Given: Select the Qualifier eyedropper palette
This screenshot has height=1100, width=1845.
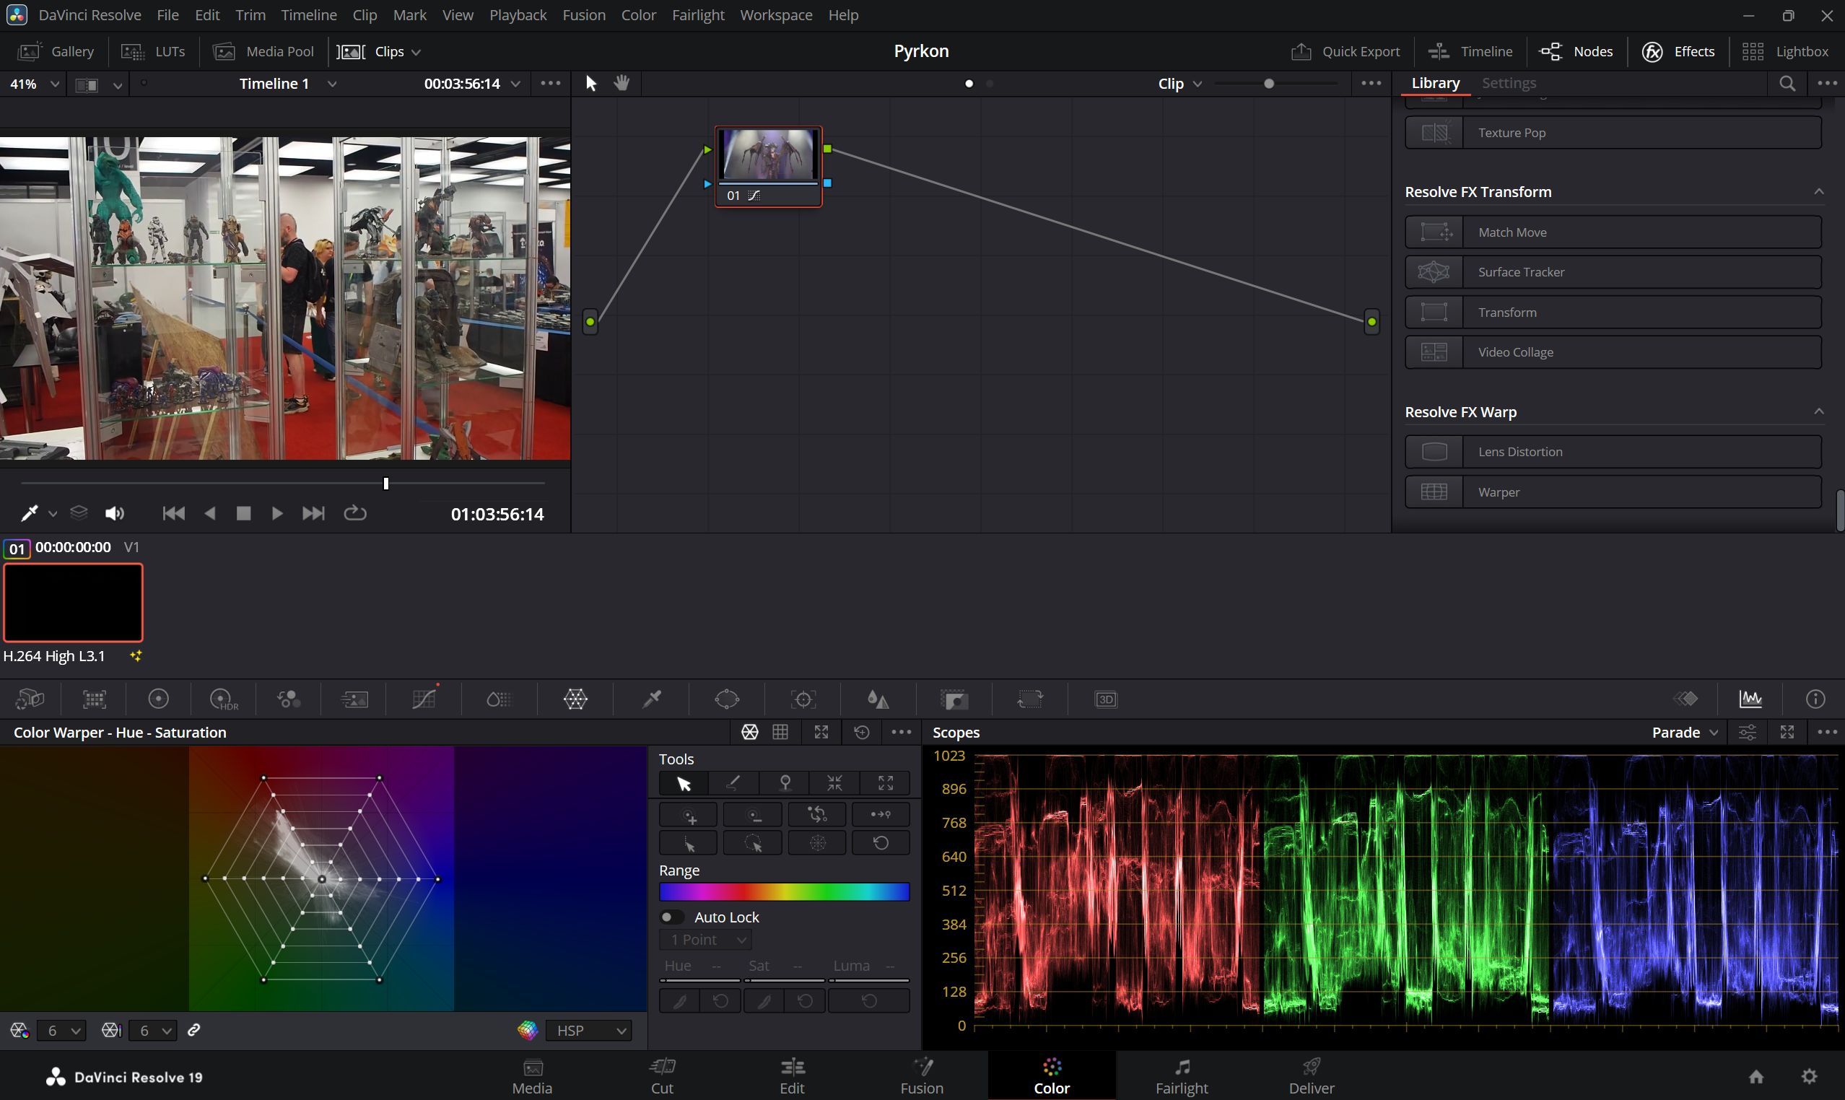Looking at the screenshot, I should pos(652,699).
